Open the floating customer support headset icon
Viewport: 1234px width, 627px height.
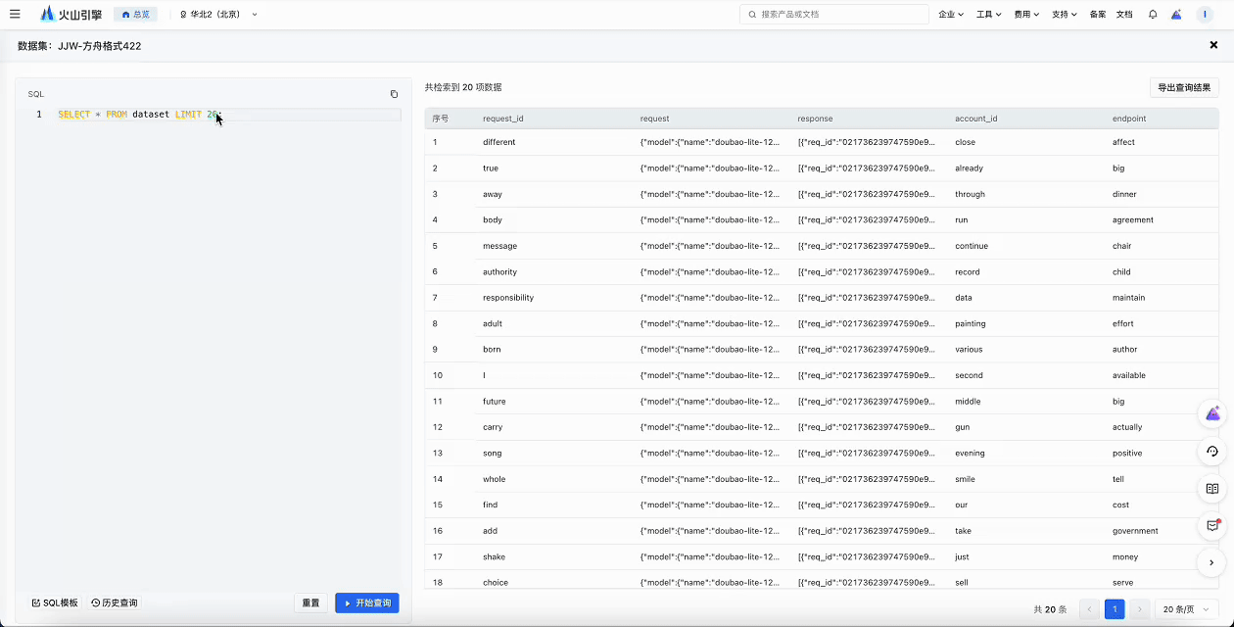click(x=1211, y=452)
